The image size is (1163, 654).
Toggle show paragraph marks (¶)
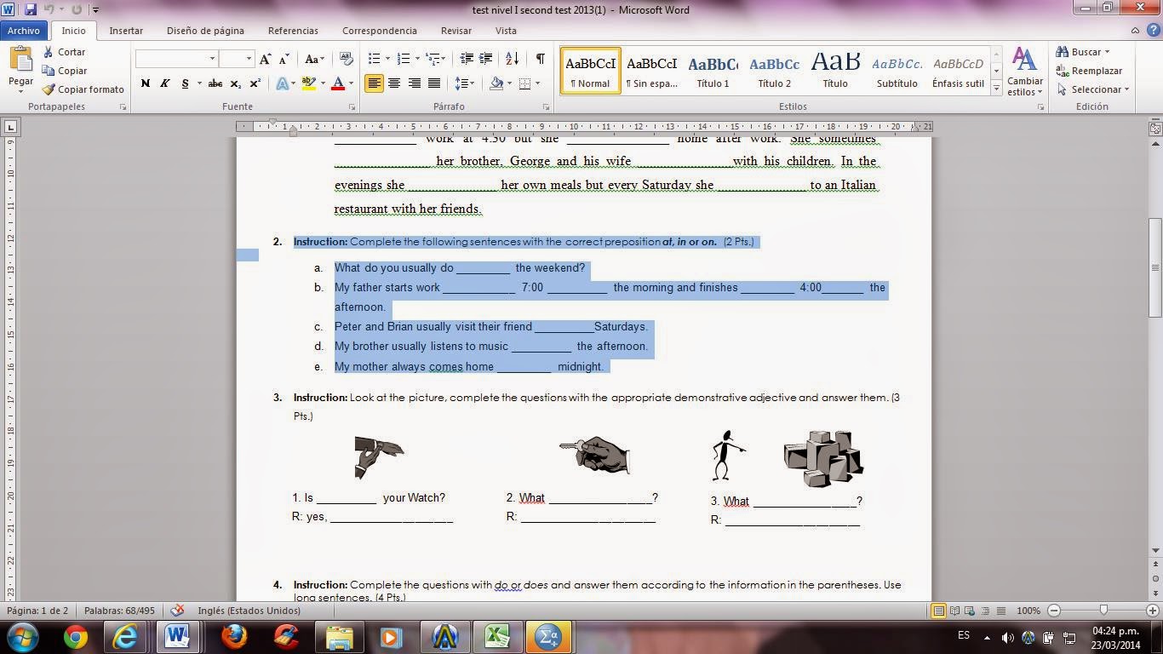[540, 59]
